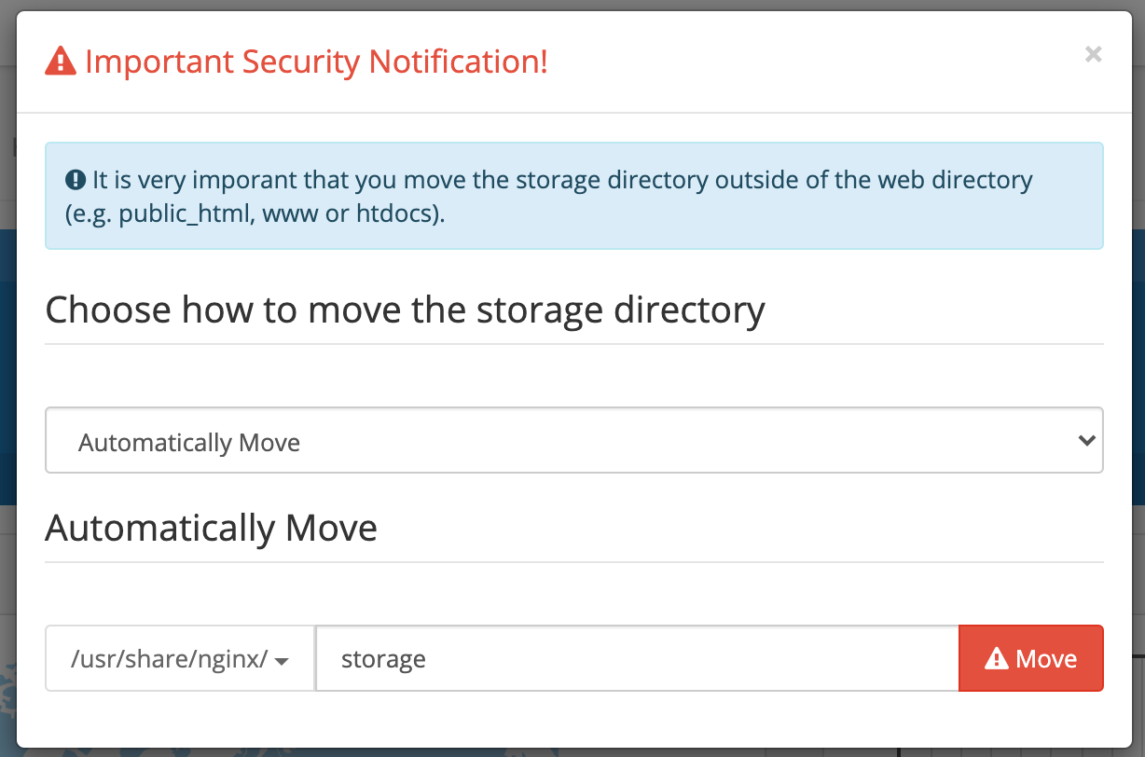Viewport: 1145px width, 757px height.
Task: Click the 'Automatically Move' section heading
Action: coord(211,529)
